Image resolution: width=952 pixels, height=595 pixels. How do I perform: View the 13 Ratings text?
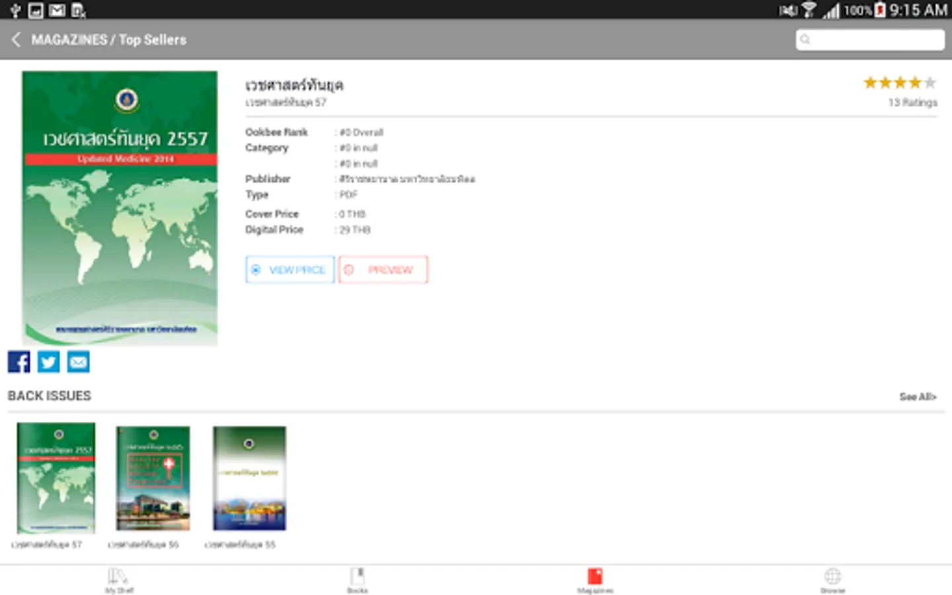coord(912,102)
